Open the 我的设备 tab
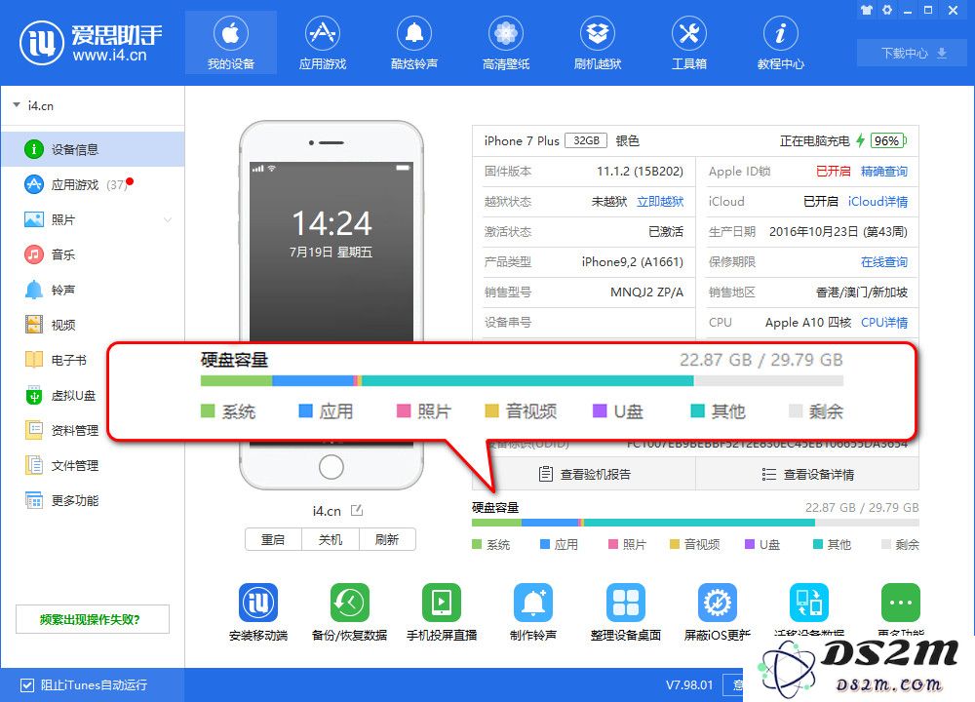 (231, 43)
